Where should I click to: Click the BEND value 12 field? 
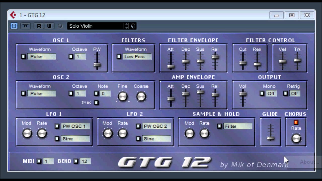[85, 161]
